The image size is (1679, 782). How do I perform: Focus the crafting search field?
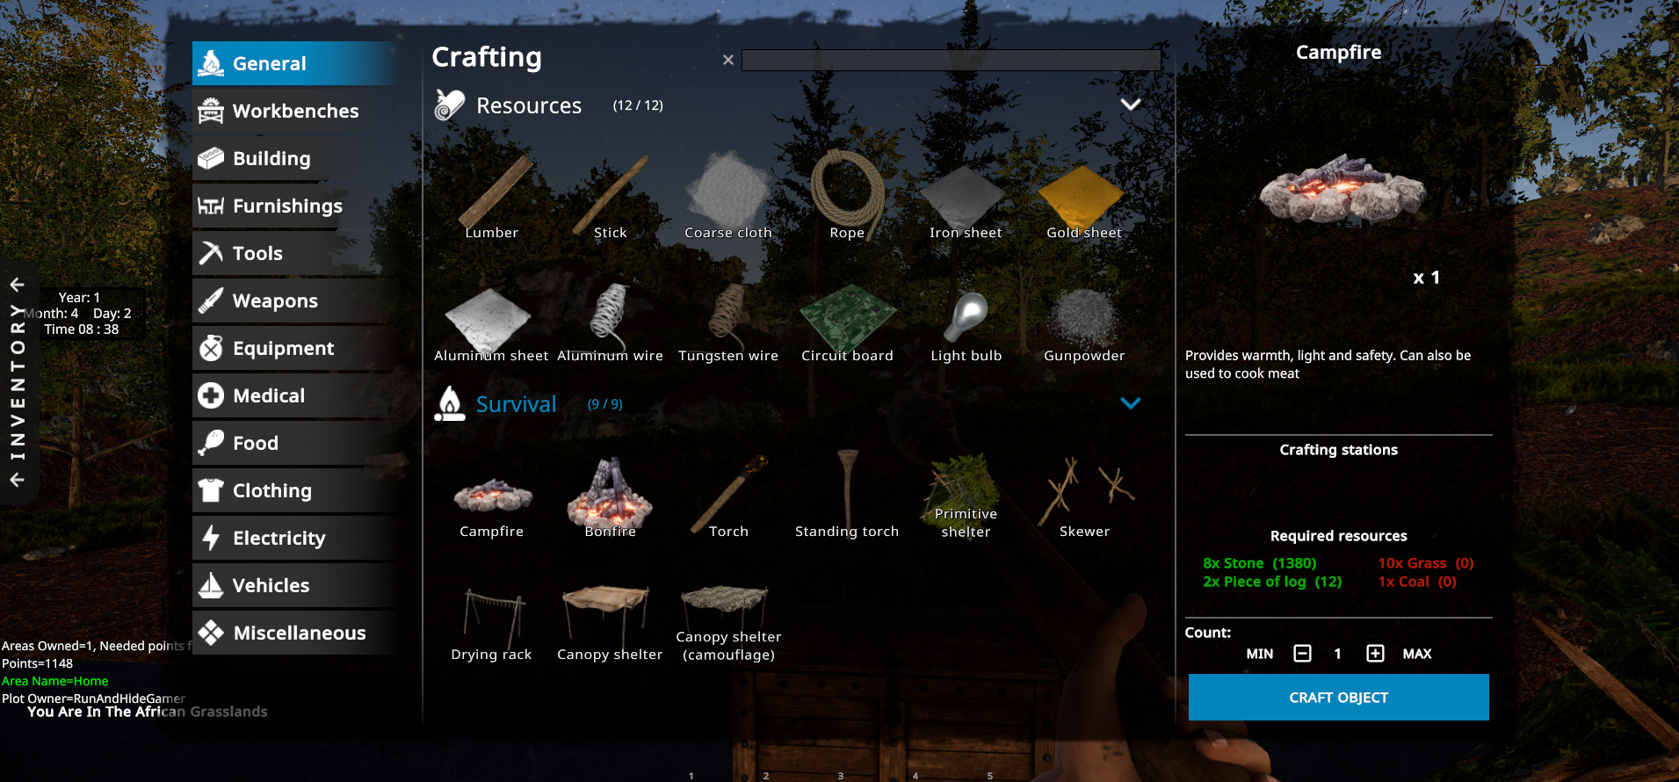click(x=951, y=60)
